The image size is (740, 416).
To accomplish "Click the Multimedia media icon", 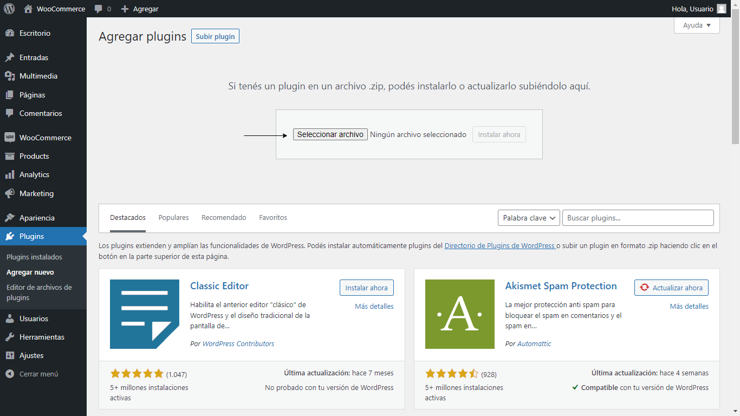I will pyautogui.click(x=10, y=76).
